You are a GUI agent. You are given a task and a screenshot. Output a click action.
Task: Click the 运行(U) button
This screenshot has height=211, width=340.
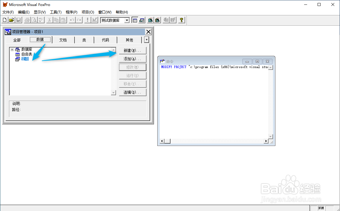132,76
